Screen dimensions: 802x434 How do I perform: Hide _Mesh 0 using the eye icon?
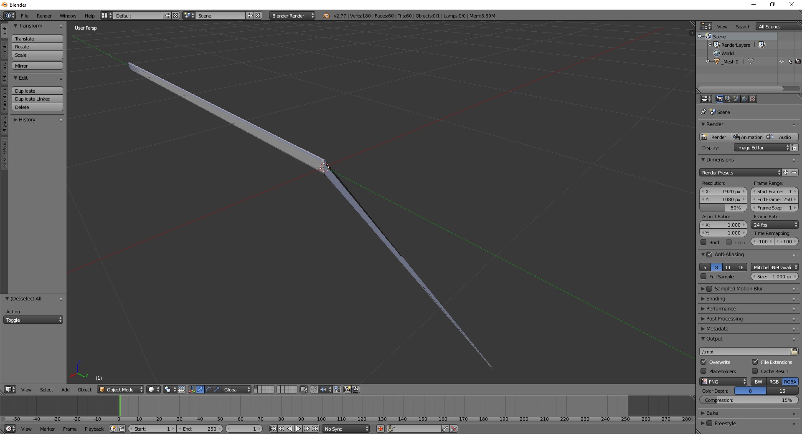click(x=781, y=61)
